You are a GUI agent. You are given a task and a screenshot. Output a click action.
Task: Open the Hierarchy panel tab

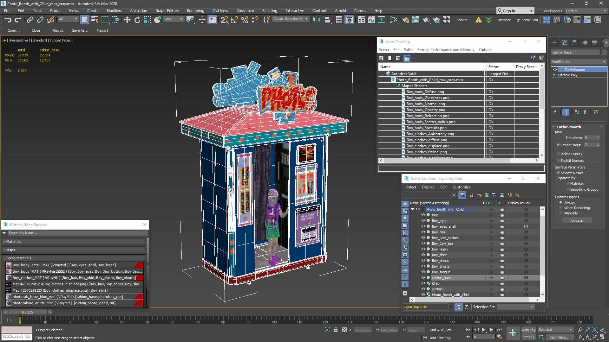[x=574, y=42]
